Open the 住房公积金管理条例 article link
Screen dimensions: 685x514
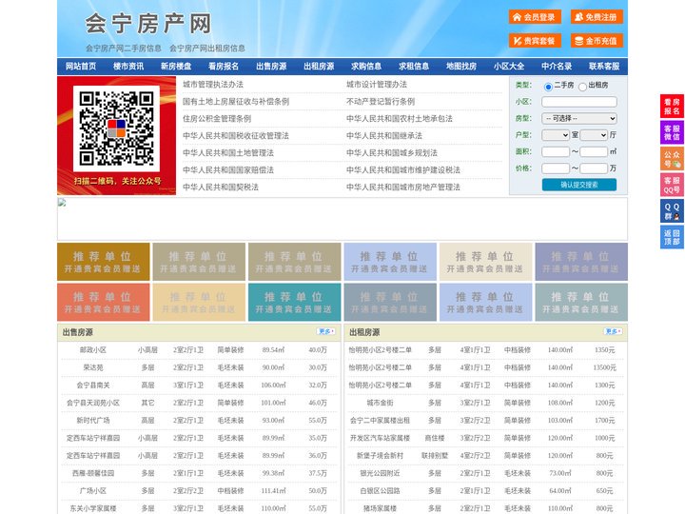pos(217,118)
